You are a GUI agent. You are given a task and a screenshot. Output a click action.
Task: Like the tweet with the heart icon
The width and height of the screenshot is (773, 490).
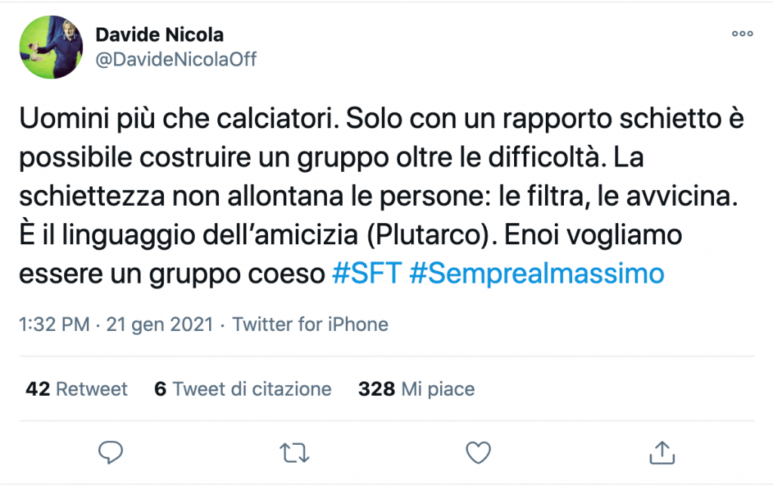(478, 452)
